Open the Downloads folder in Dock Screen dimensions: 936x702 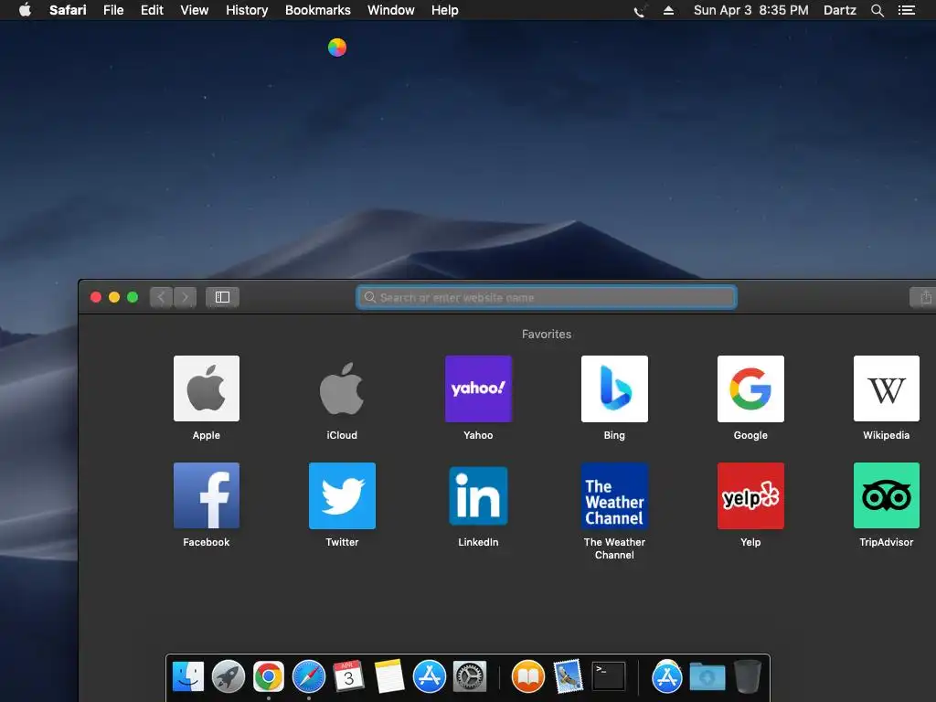coord(707,676)
